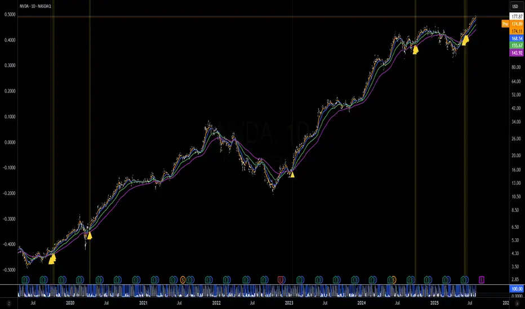Open the leftmost green earnings marker
The image size is (525, 309).
tap(25, 280)
